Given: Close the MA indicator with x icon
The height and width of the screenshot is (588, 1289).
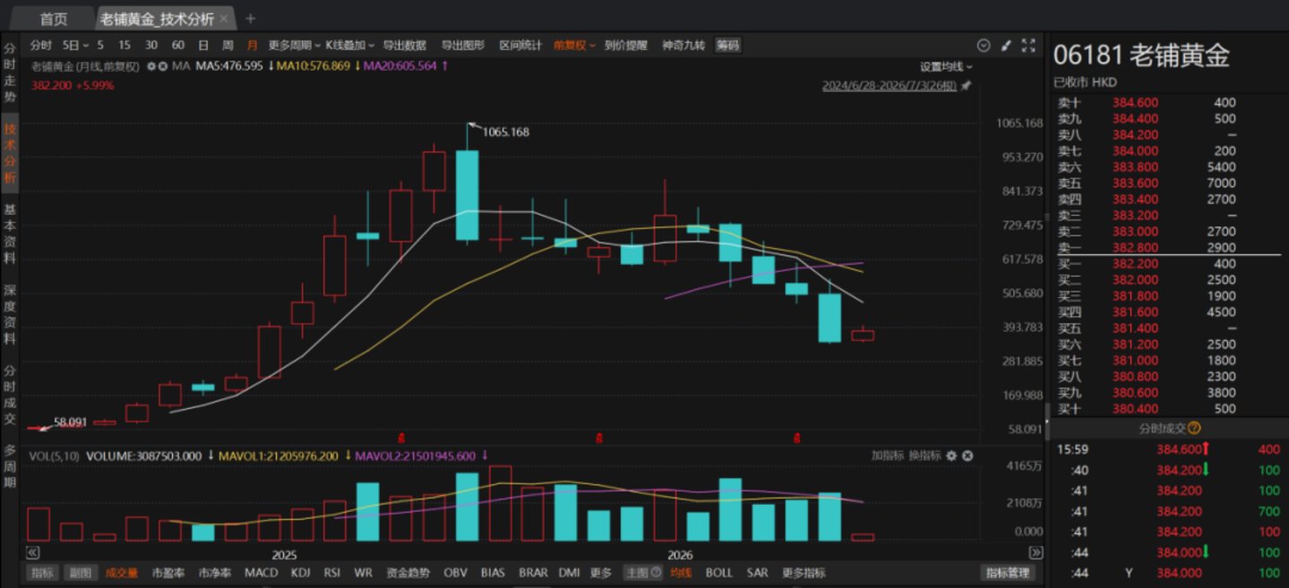Looking at the screenshot, I should tap(164, 66).
